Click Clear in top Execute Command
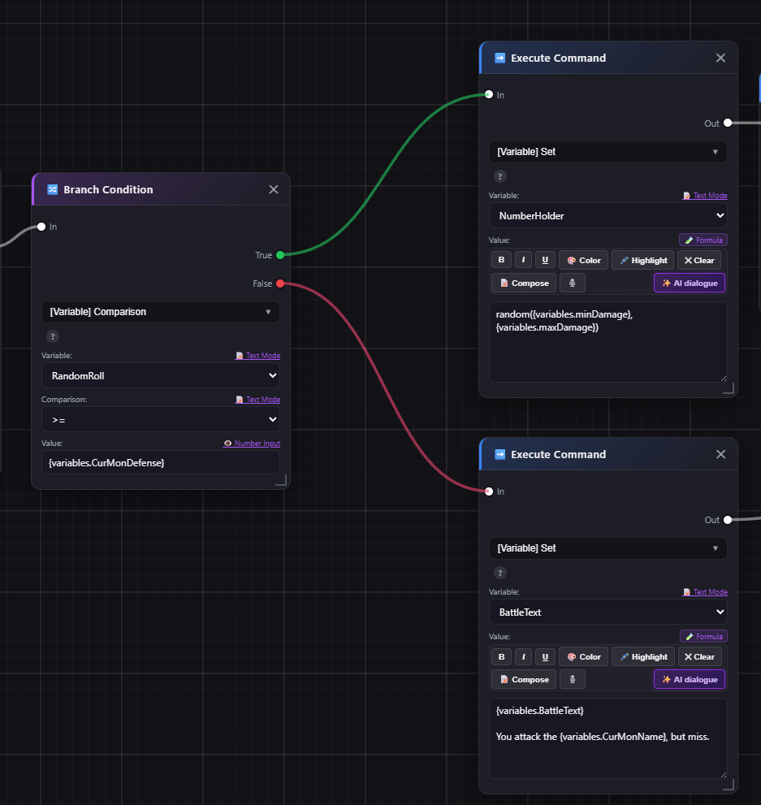The height and width of the screenshot is (805, 761). coord(699,260)
